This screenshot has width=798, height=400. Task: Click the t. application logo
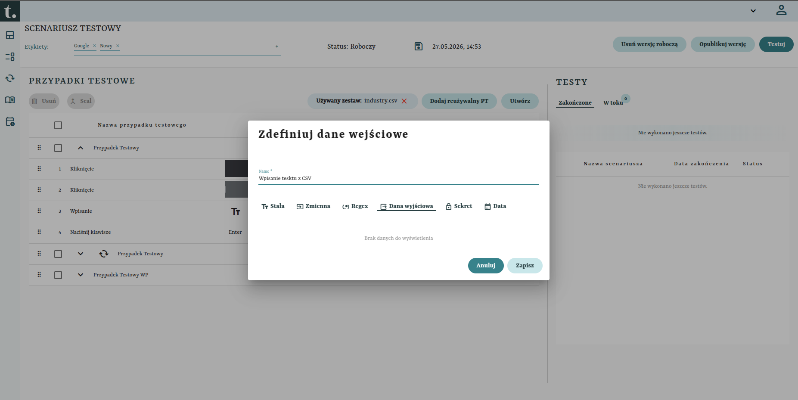(10, 11)
